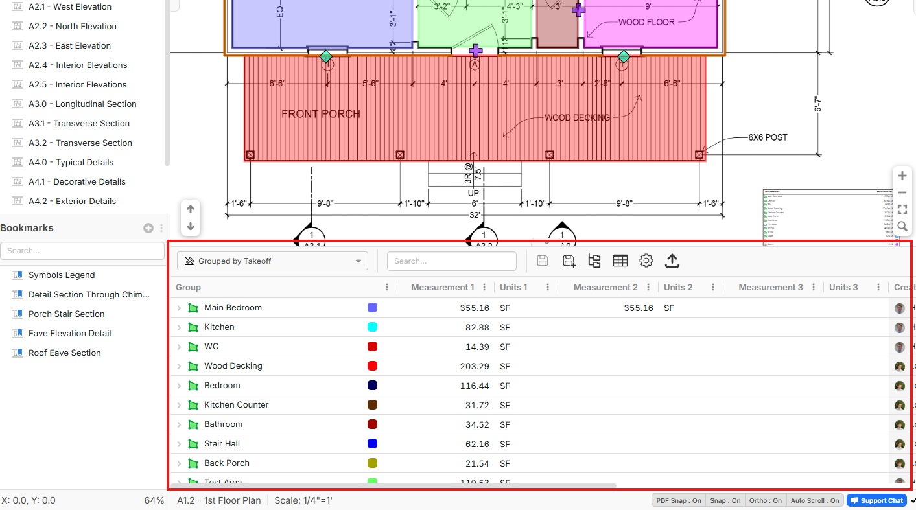Open the folder tree grouping icon
Viewport: 916px width, 510px height.
594,261
